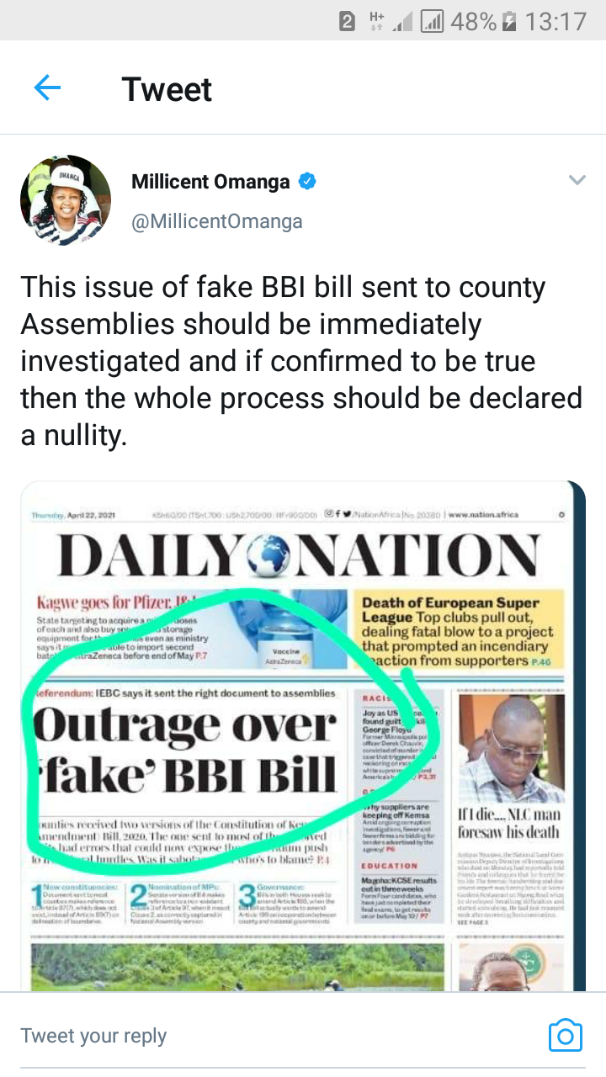The width and height of the screenshot is (606, 1077).
Task: Tap the tweet text about BBI bill
Action: 301,360
